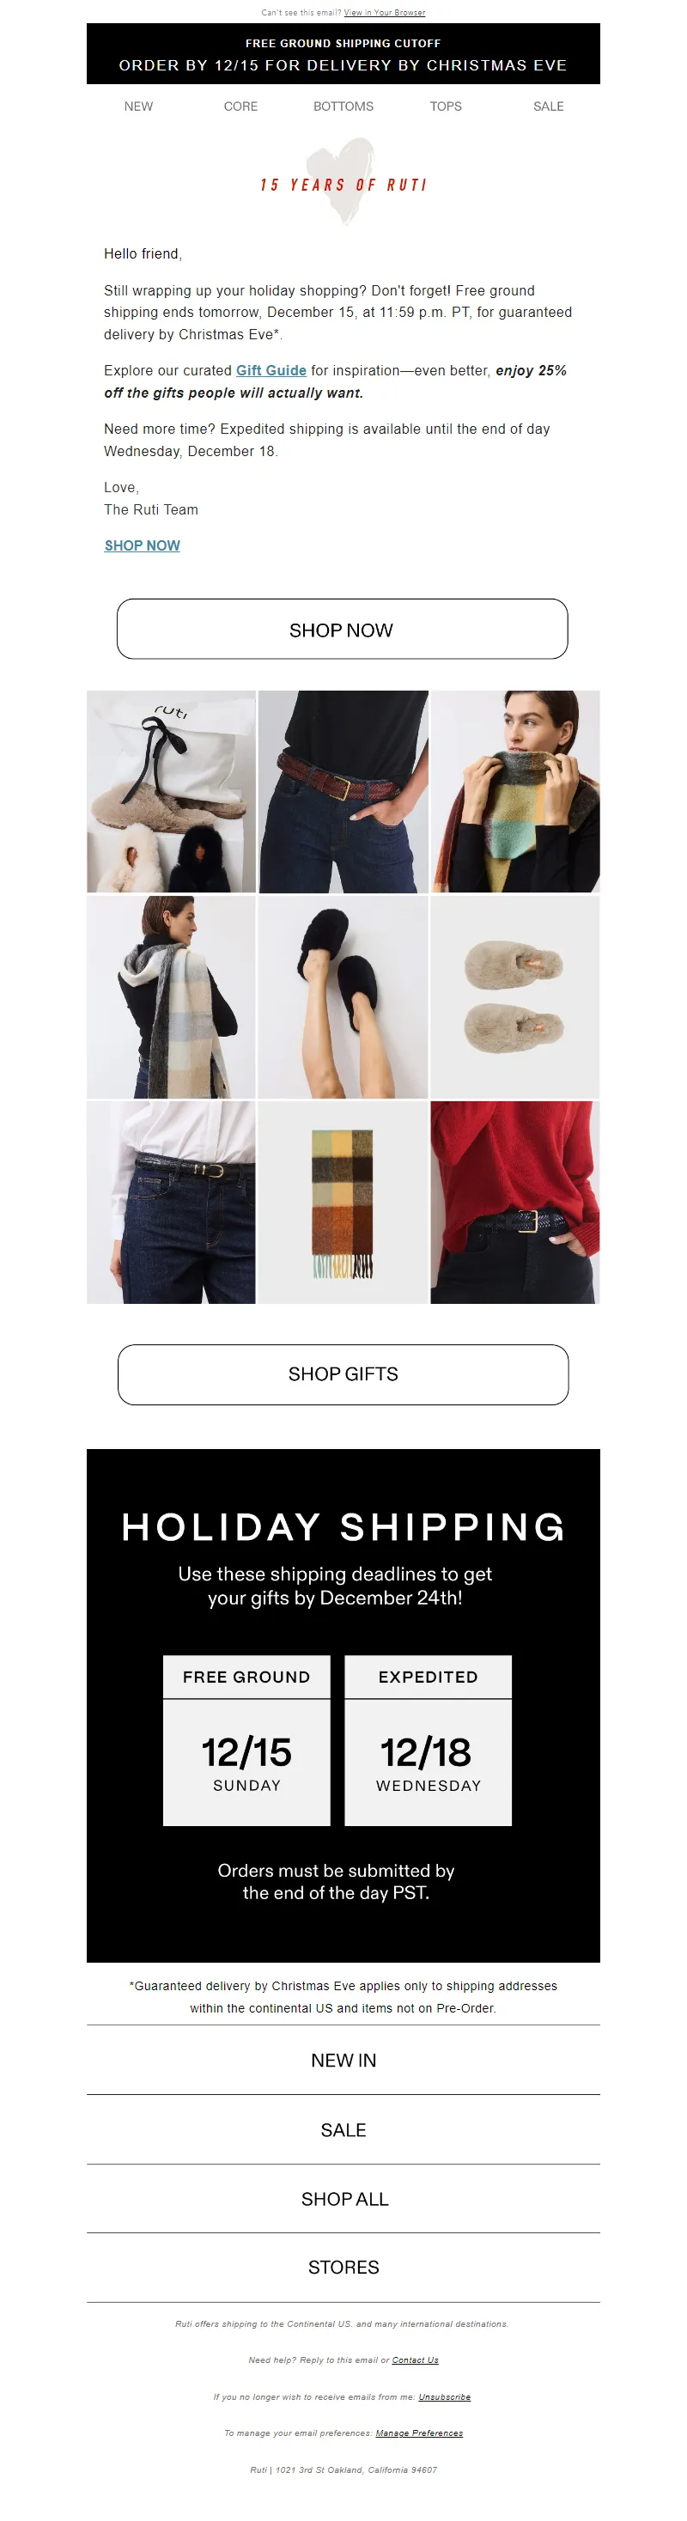Click the outlined SHOP NOW button
The image size is (687, 2521).
point(343,630)
